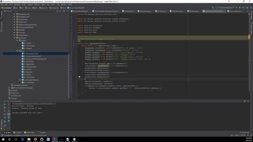Open the TODO tool window button
The width and height of the screenshot is (253, 142).
17,133
